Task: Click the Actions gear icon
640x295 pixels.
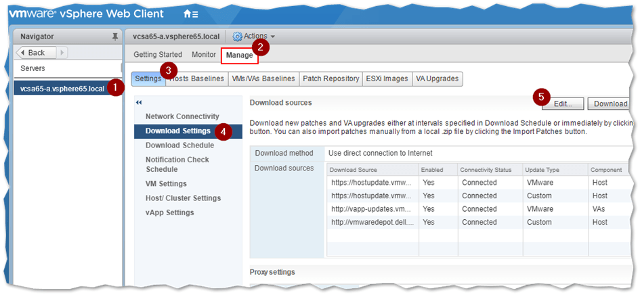Action: pyautogui.click(x=237, y=37)
